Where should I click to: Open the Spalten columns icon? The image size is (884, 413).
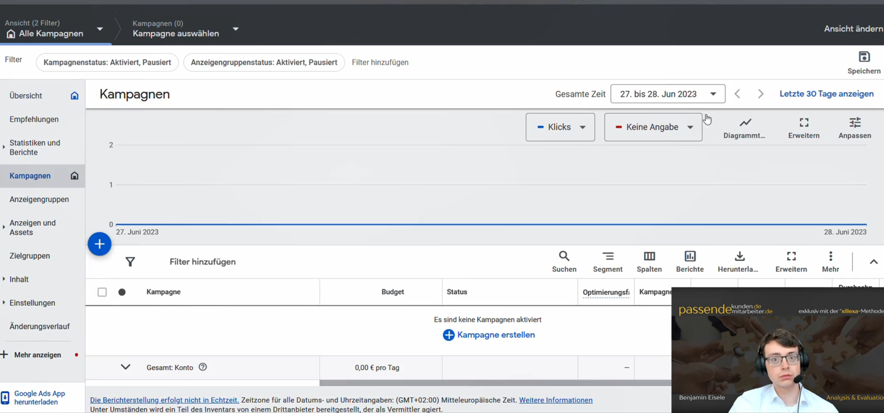[x=649, y=256]
